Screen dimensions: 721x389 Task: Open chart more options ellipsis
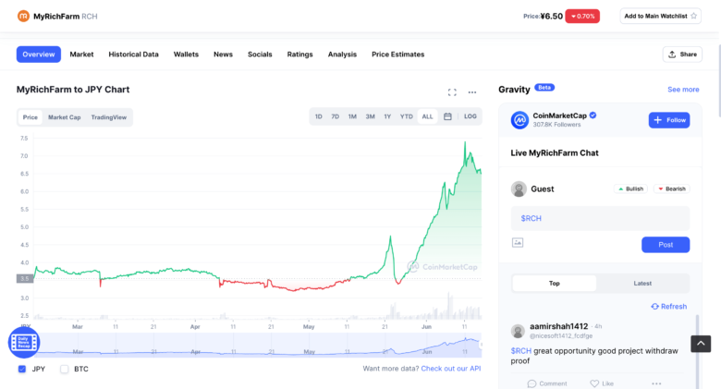(472, 92)
